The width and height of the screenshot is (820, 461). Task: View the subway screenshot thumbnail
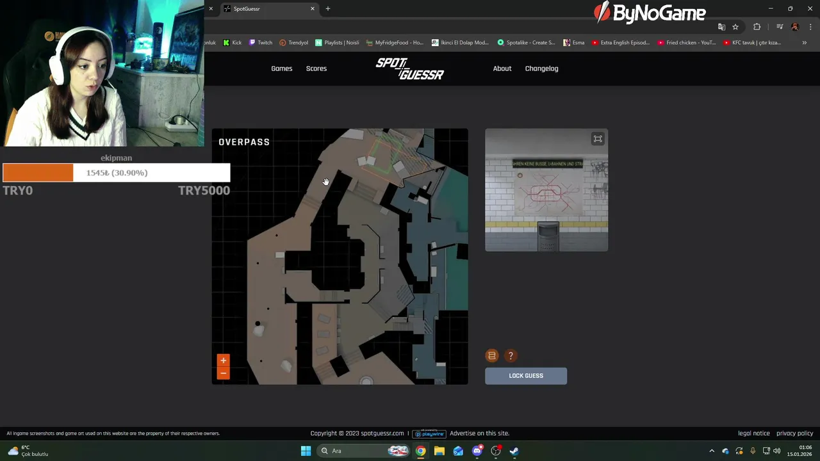tap(546, 190)
